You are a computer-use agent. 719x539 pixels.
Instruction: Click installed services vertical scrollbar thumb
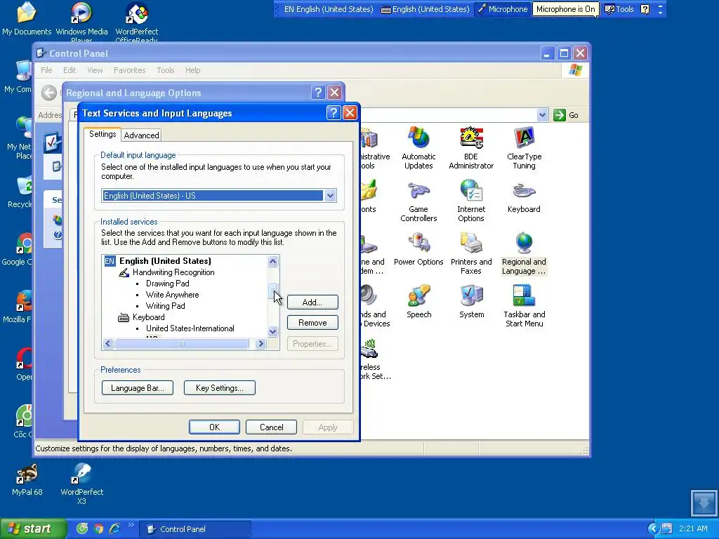tap(273, 291)
